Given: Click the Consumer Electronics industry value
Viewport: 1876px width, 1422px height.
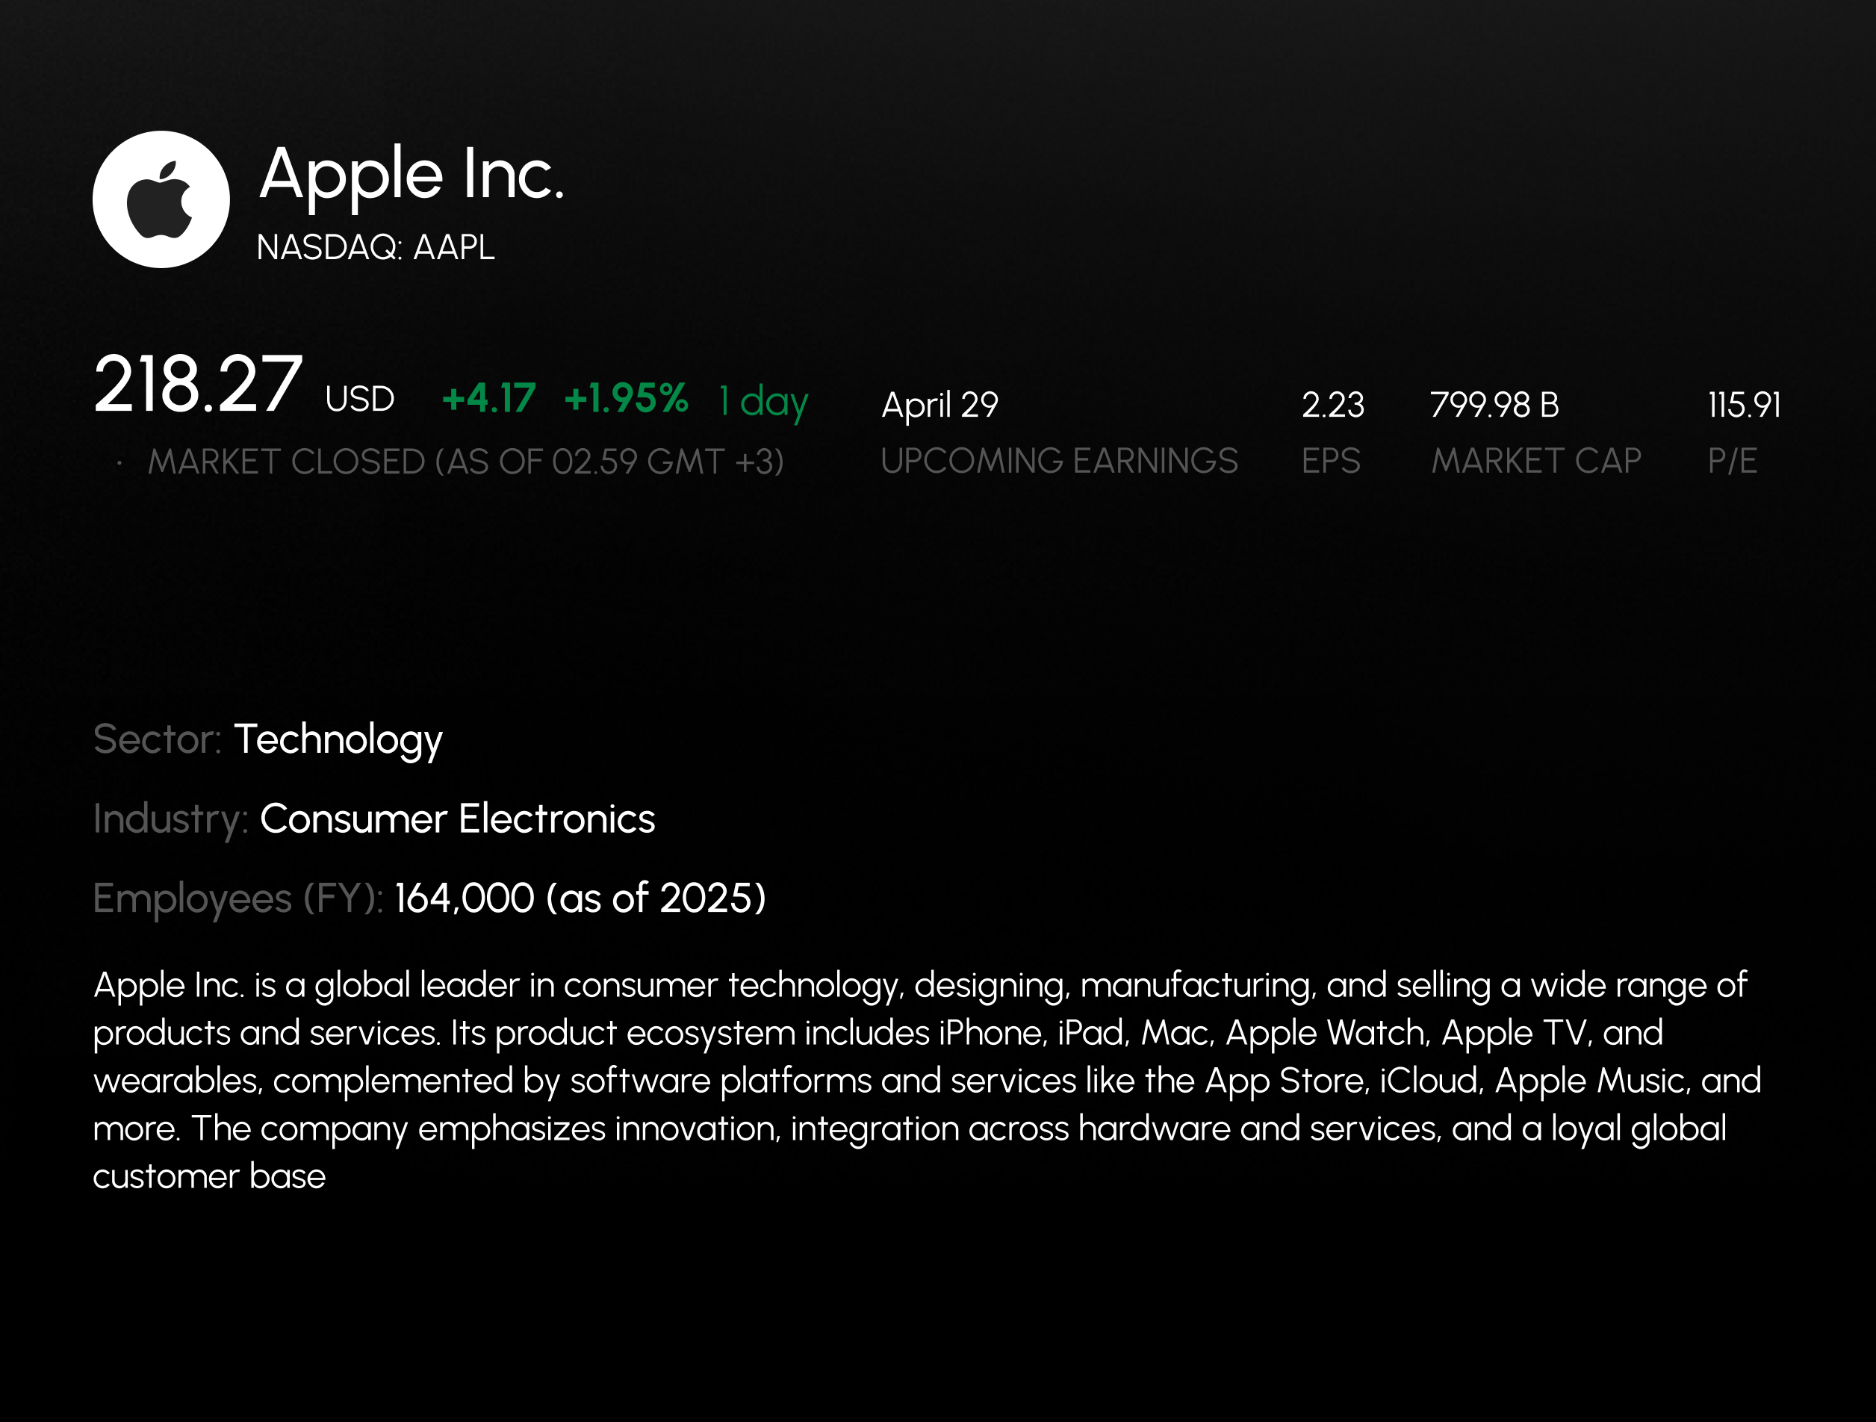Looking at the screenshot, I should (457, 819).
